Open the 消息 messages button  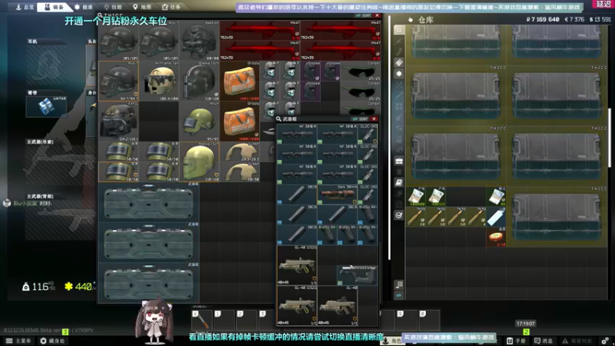[x=544, y=341]
